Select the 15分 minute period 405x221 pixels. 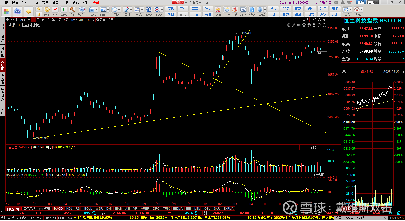[74, 20]
